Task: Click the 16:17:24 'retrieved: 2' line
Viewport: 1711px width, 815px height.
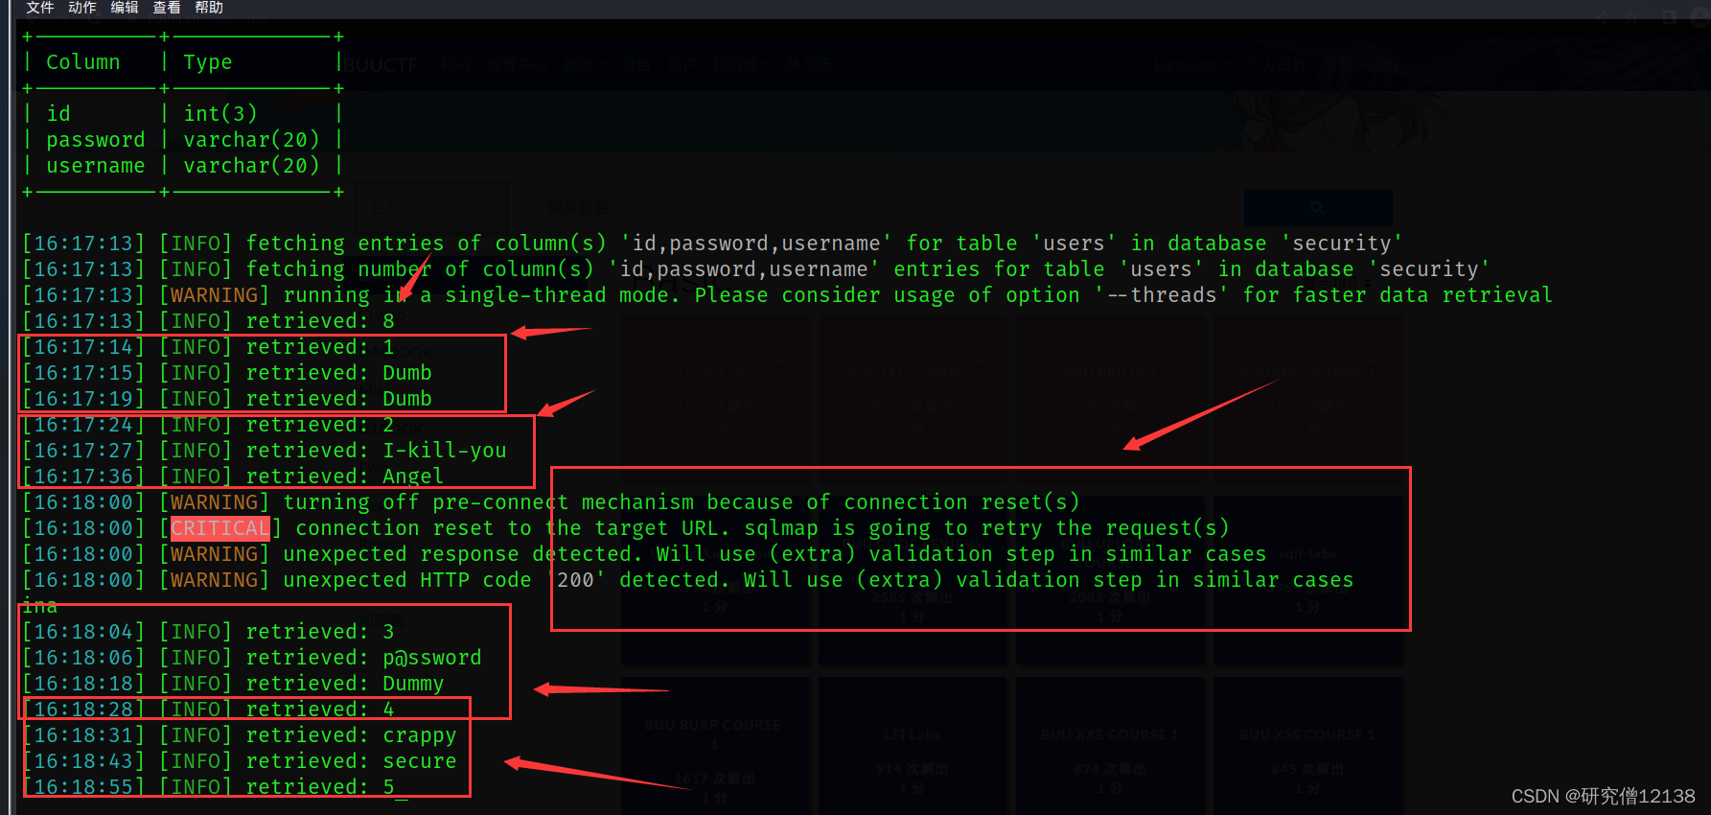Action: coord(208,425)
